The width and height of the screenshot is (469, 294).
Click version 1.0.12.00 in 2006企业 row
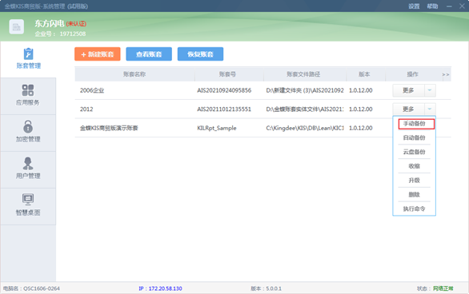pyautogui.click(x=361, y=90)
